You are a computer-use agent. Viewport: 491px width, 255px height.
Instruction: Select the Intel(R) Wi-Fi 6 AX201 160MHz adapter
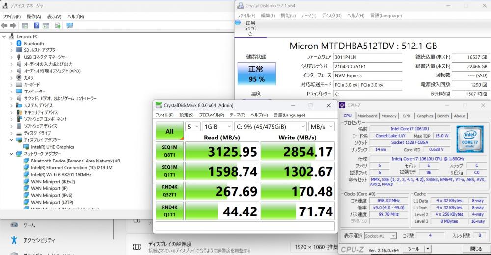pyautogui.click(x=61, y=174)
